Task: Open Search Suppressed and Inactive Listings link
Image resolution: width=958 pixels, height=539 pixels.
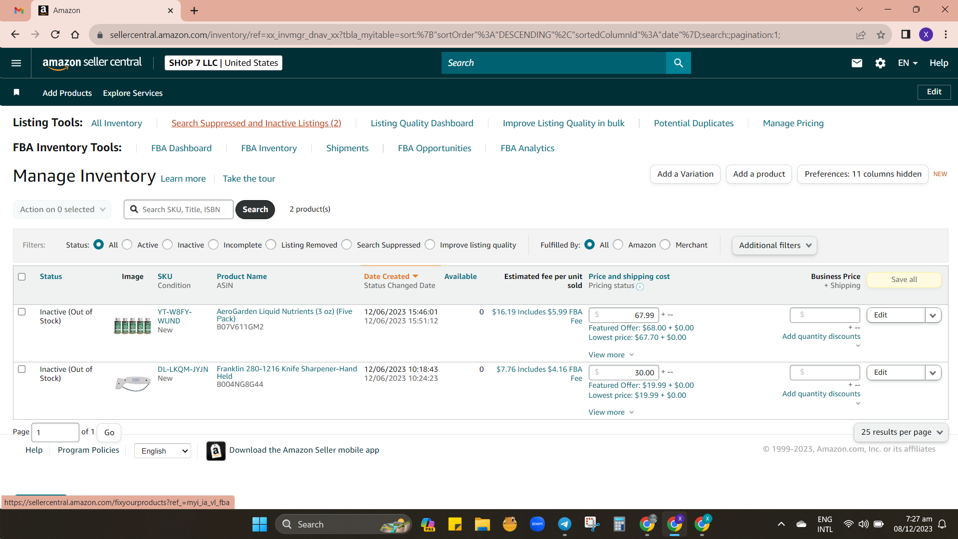Action: (x=256, y=123)
